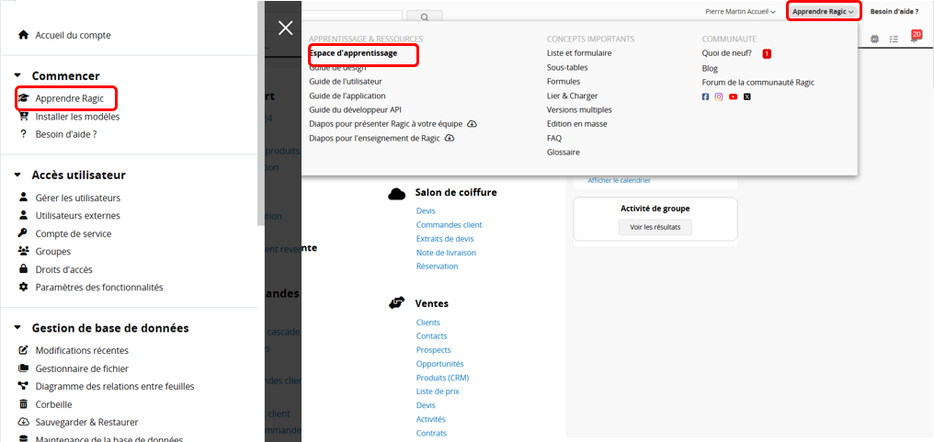Collapse the Commencer section
This screenshot has width=934, height=442.
click(x=18, y=76)
